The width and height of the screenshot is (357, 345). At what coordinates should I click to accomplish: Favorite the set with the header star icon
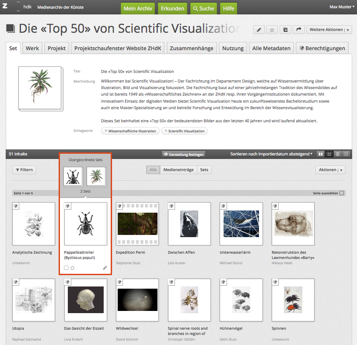tap(272, 30)
